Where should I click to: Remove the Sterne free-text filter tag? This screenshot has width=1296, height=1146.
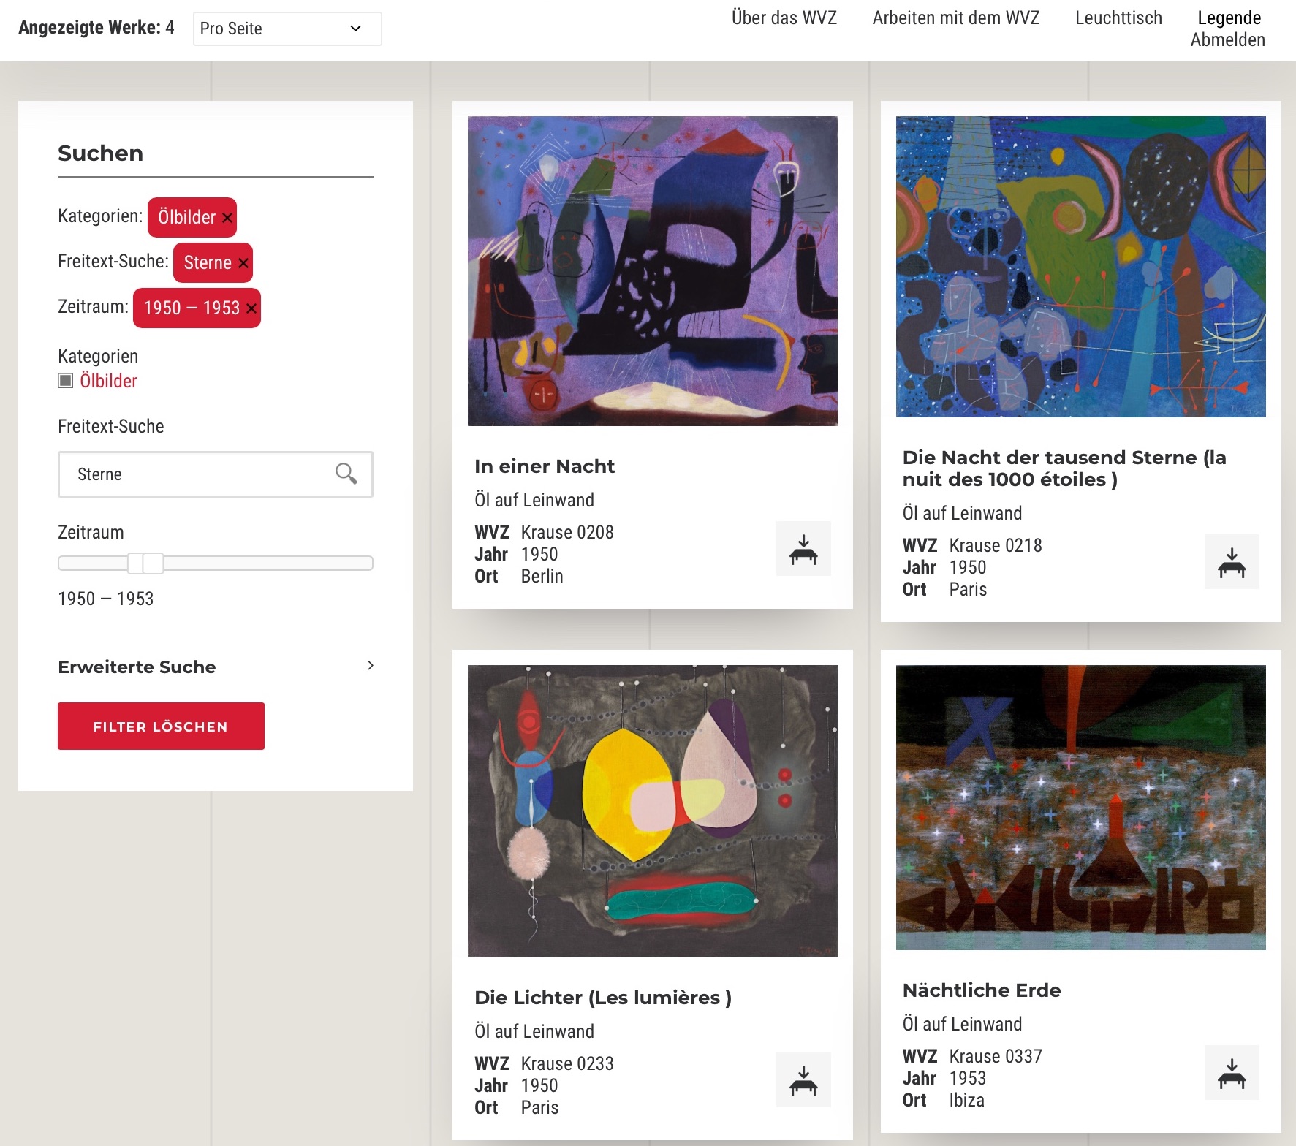pos(243,263)
